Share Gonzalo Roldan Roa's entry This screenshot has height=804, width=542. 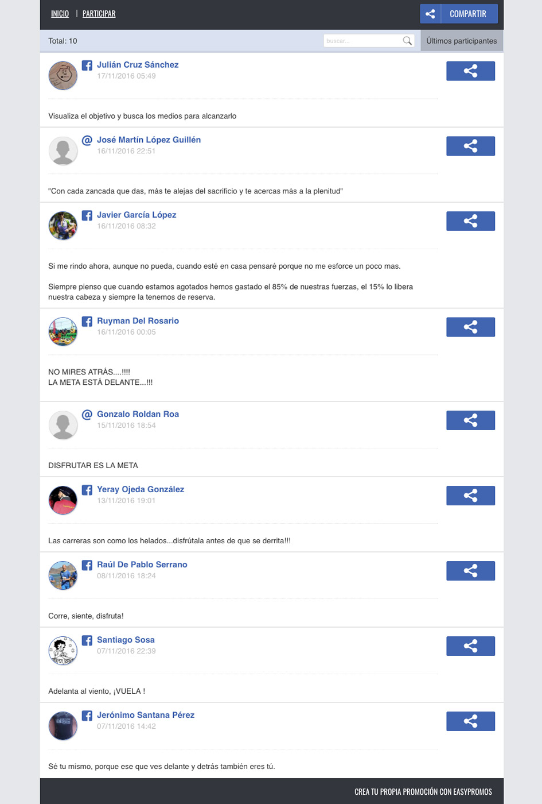pyautogui.click(x=470, y=420)
